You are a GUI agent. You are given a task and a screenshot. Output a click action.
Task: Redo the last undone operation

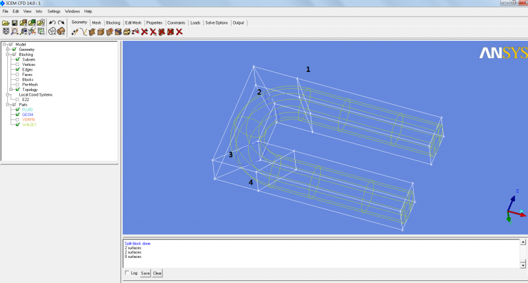coord(61,23)
